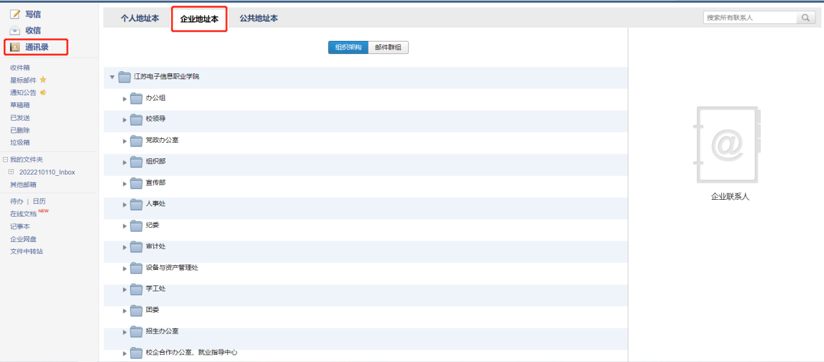
Task: Click the 写信 compose pencil icon
Action: click(15, 14)
